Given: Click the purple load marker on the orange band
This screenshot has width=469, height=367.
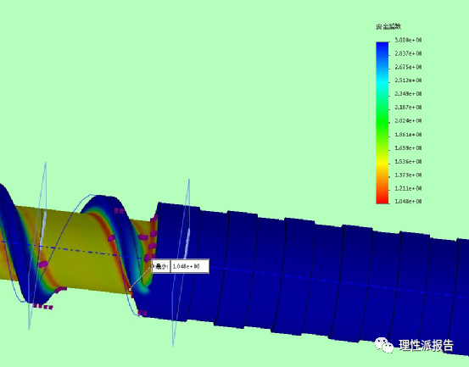Looking at the screenshot, I should pos(111,238).
